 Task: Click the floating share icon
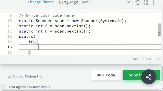click(x=149, y=77)
